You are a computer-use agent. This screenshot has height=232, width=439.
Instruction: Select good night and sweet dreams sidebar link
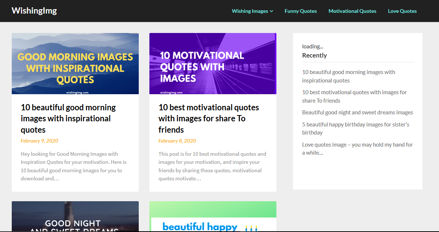357,113
